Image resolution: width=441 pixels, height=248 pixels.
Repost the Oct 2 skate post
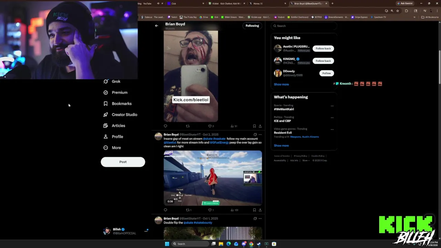tap(188, 210)
